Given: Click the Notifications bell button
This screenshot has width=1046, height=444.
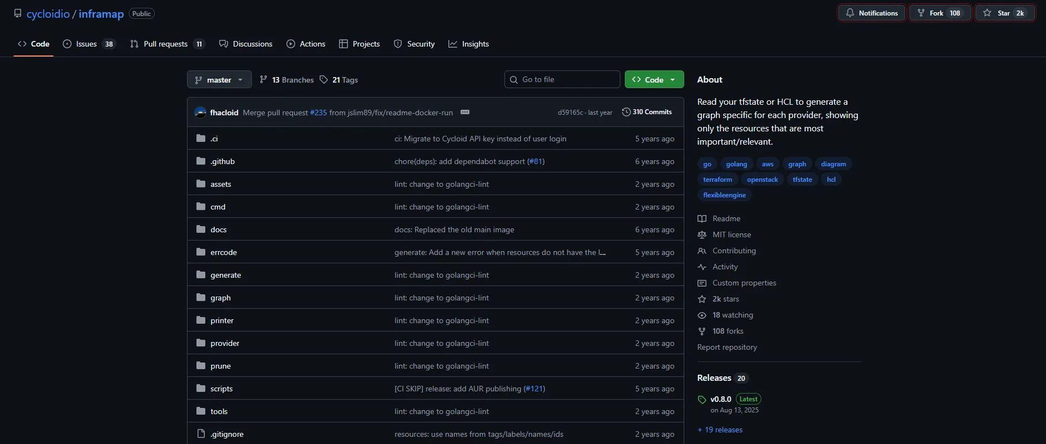Looking at the screenshot, I should pyautogui.click(x=871, y=13).
